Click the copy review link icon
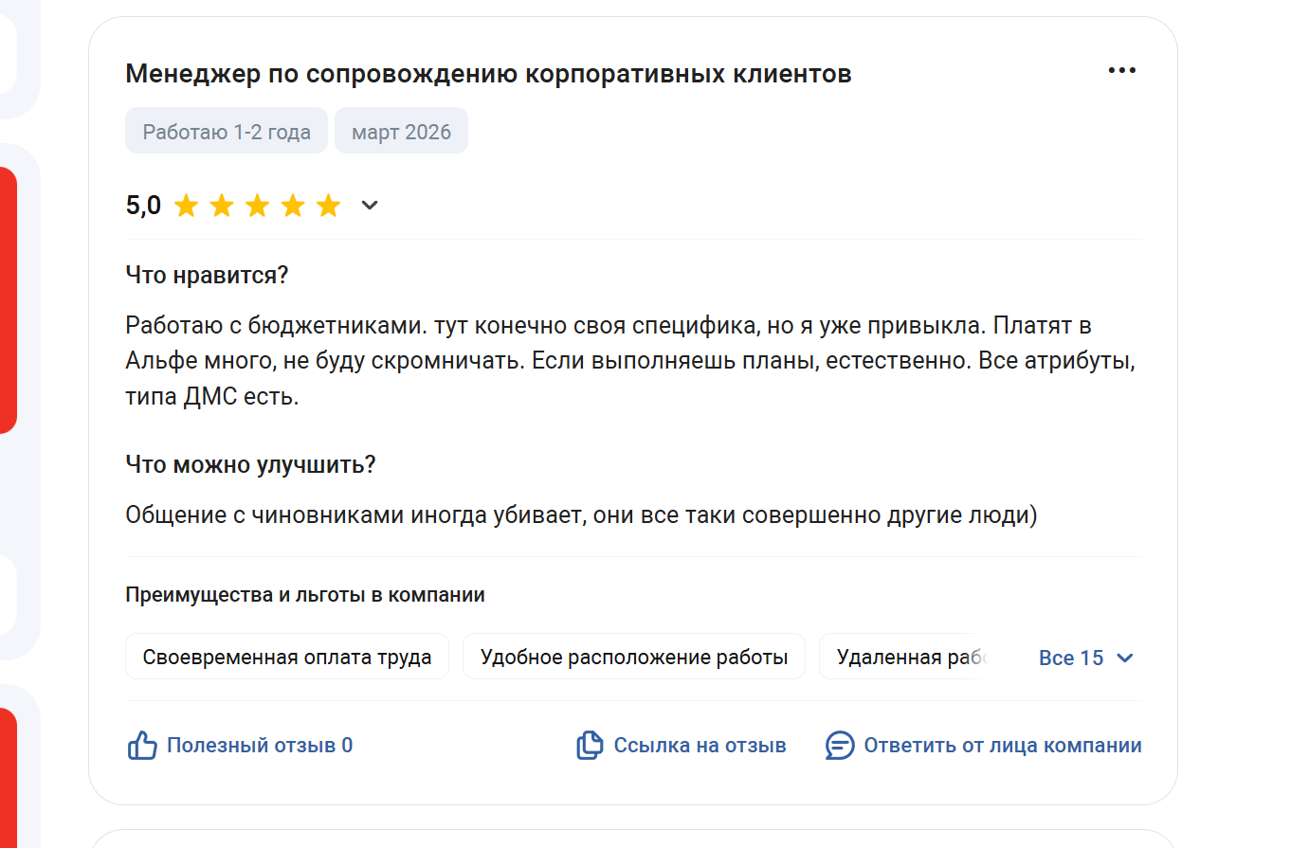Screen dimensions: 1309x848 [x=590, y=746]
